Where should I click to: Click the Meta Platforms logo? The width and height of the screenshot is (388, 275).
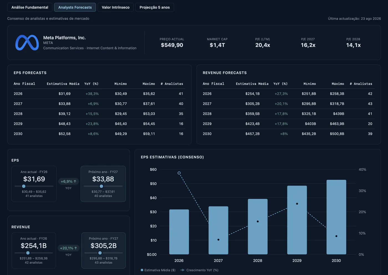[27, 43]
